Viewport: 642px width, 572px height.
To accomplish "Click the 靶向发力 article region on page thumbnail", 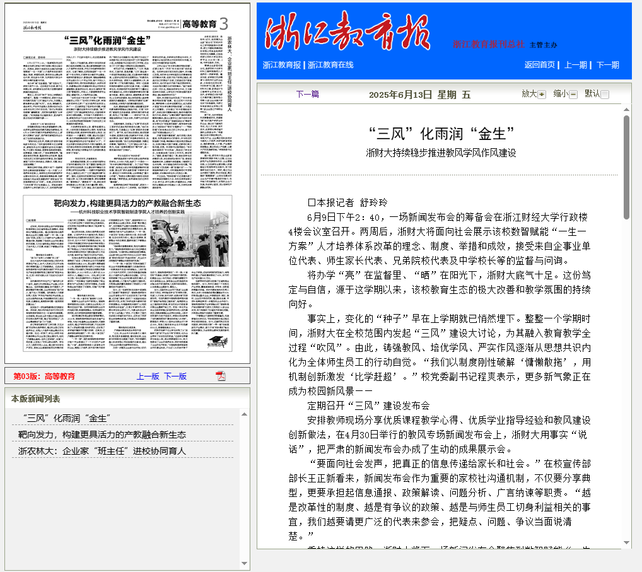I will pyautogui.click(x=127, y=273).
